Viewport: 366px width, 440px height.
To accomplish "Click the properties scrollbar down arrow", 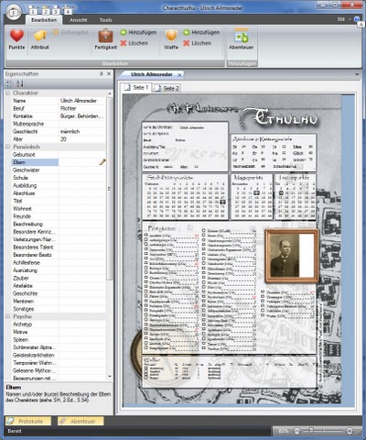I will (110, 377).
